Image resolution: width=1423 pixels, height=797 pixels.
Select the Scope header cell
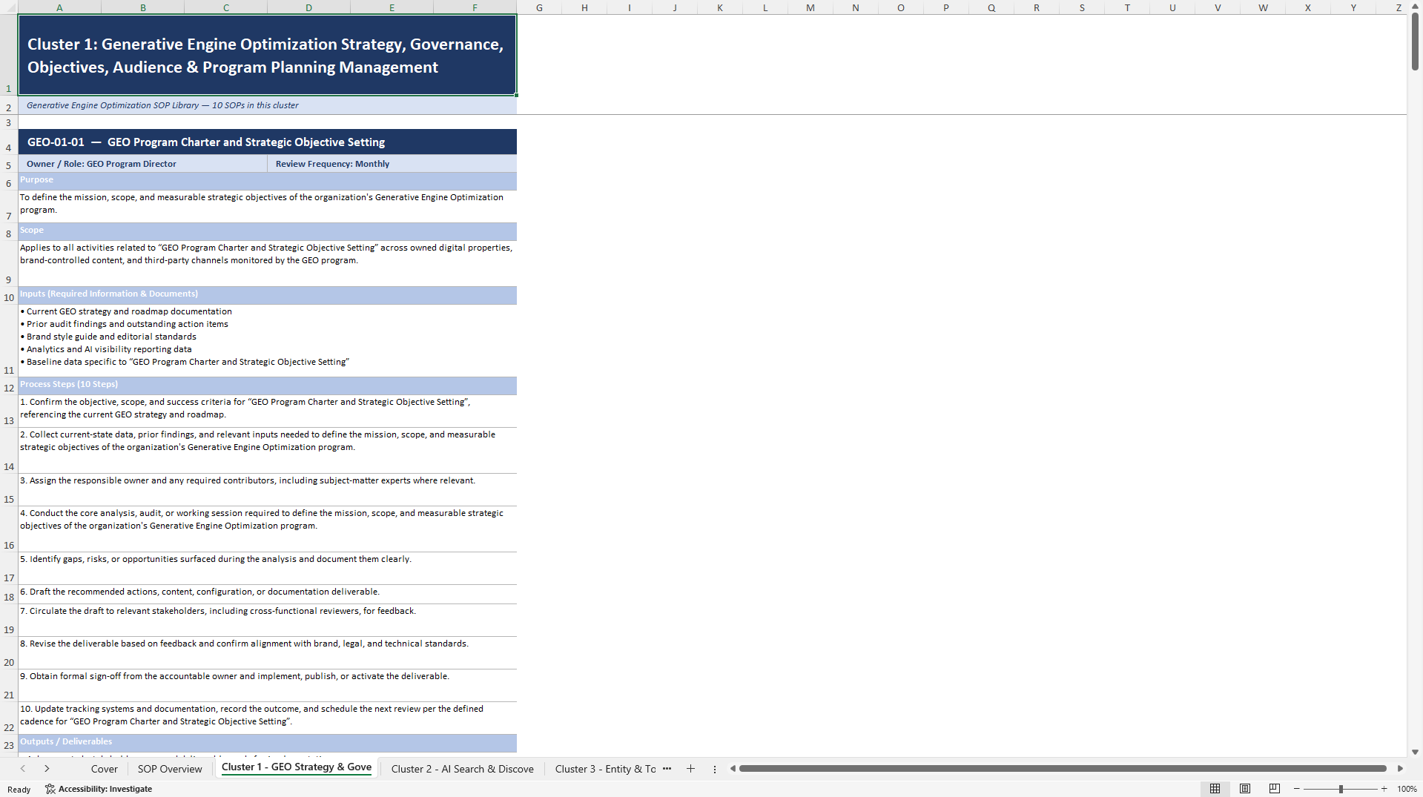[x=267, y=231]
